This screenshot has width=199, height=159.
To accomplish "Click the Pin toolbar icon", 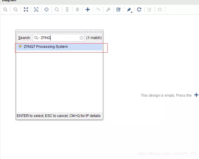I will (129, 10).
